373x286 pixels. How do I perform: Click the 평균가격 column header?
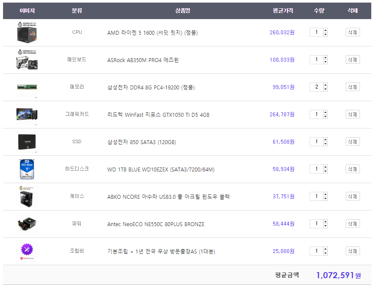point(283,10)
